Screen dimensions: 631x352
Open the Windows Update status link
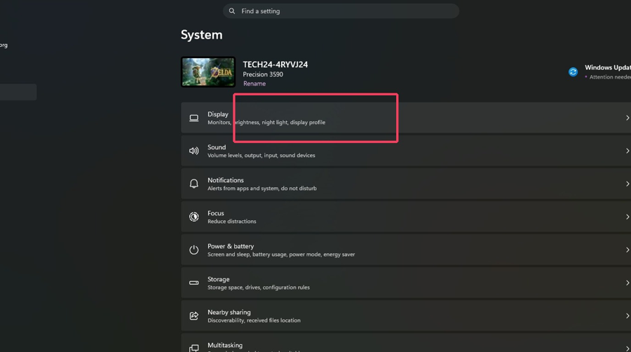tap(608, 67)
